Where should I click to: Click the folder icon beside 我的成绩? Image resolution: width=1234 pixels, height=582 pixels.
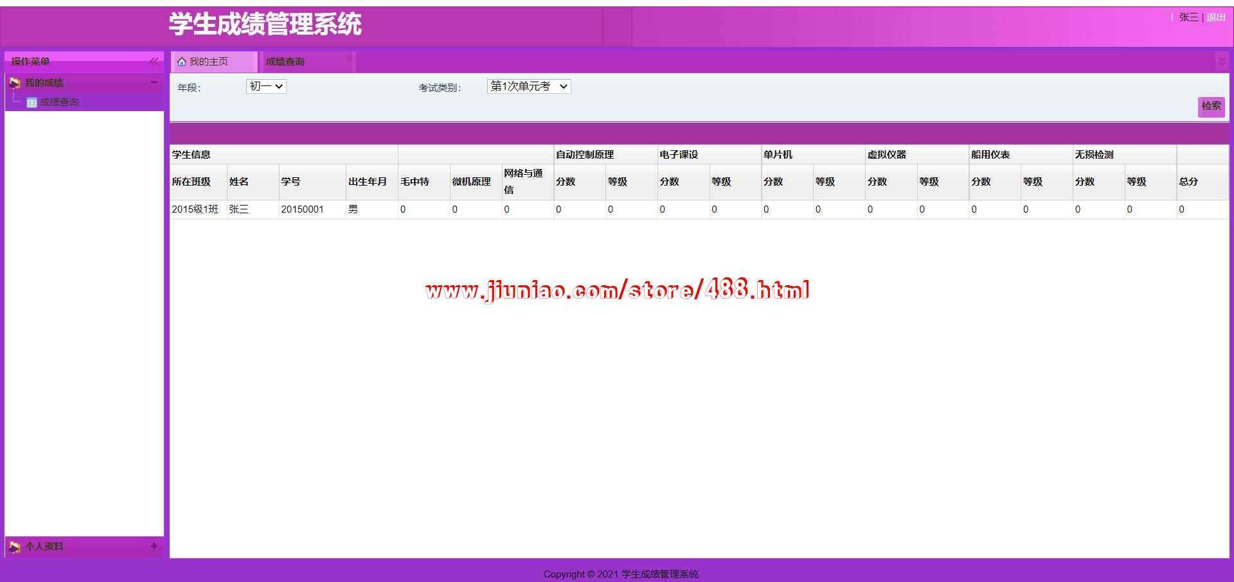pos(15,83)
